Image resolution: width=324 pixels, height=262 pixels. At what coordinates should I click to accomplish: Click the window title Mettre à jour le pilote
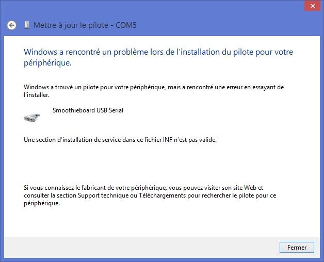pyautogui.click(x=71, y=25)
